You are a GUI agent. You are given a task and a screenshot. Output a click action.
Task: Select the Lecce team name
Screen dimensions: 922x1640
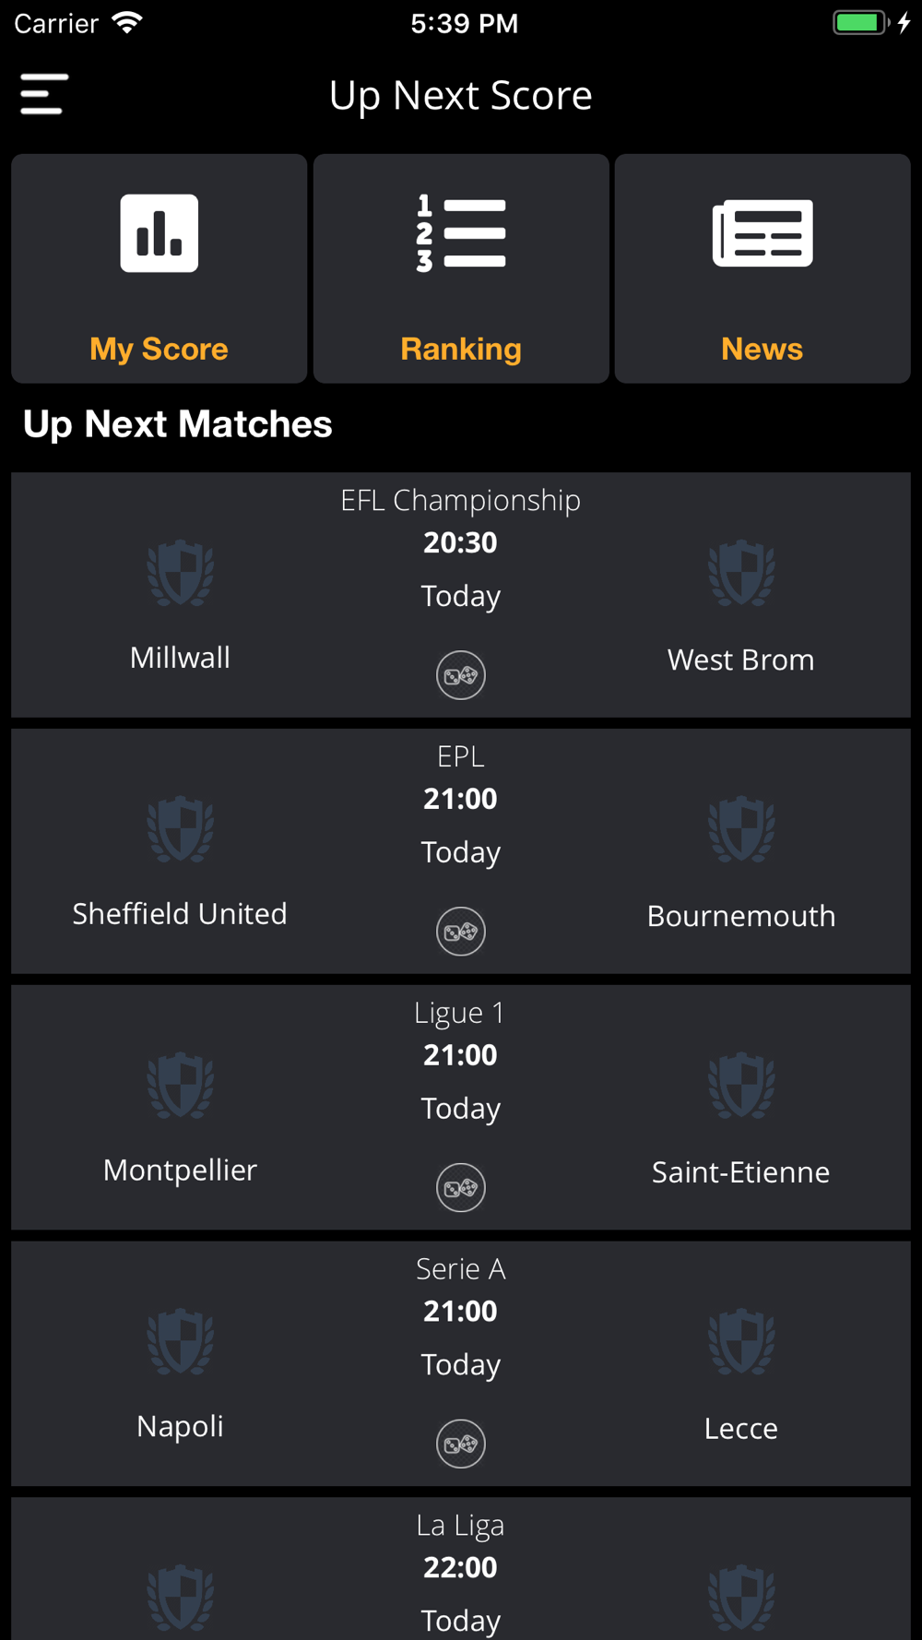click(x=741, y=1428)
